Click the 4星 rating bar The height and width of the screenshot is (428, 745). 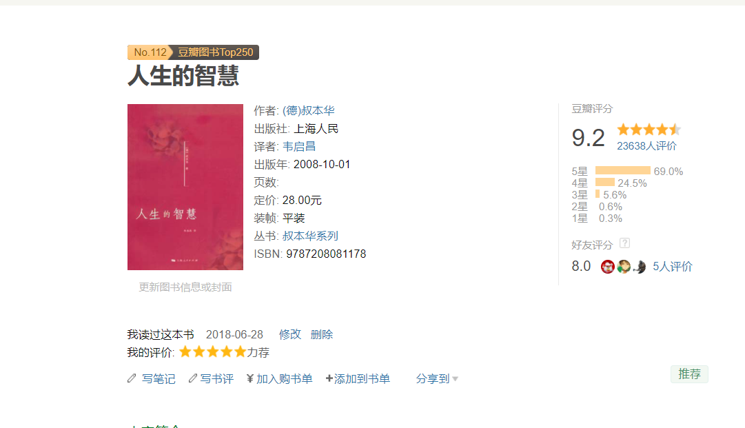point(605,182)
